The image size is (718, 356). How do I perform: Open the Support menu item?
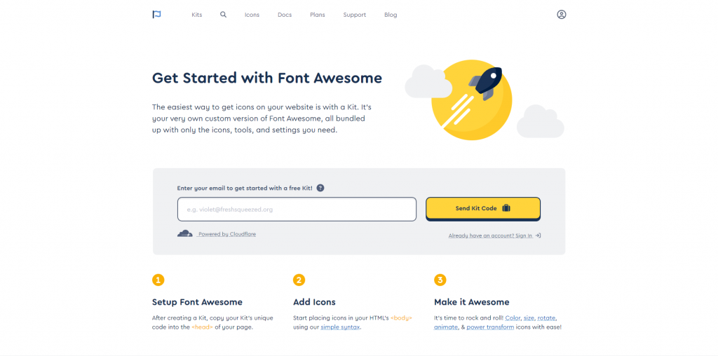pyautogui.click(x=354, y=15)
